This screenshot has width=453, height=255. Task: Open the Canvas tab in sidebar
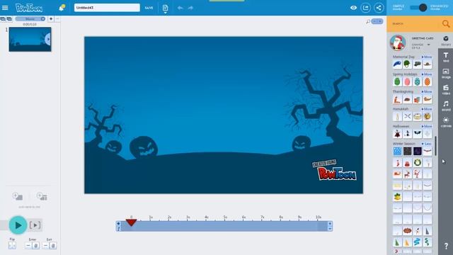(446, 122)
